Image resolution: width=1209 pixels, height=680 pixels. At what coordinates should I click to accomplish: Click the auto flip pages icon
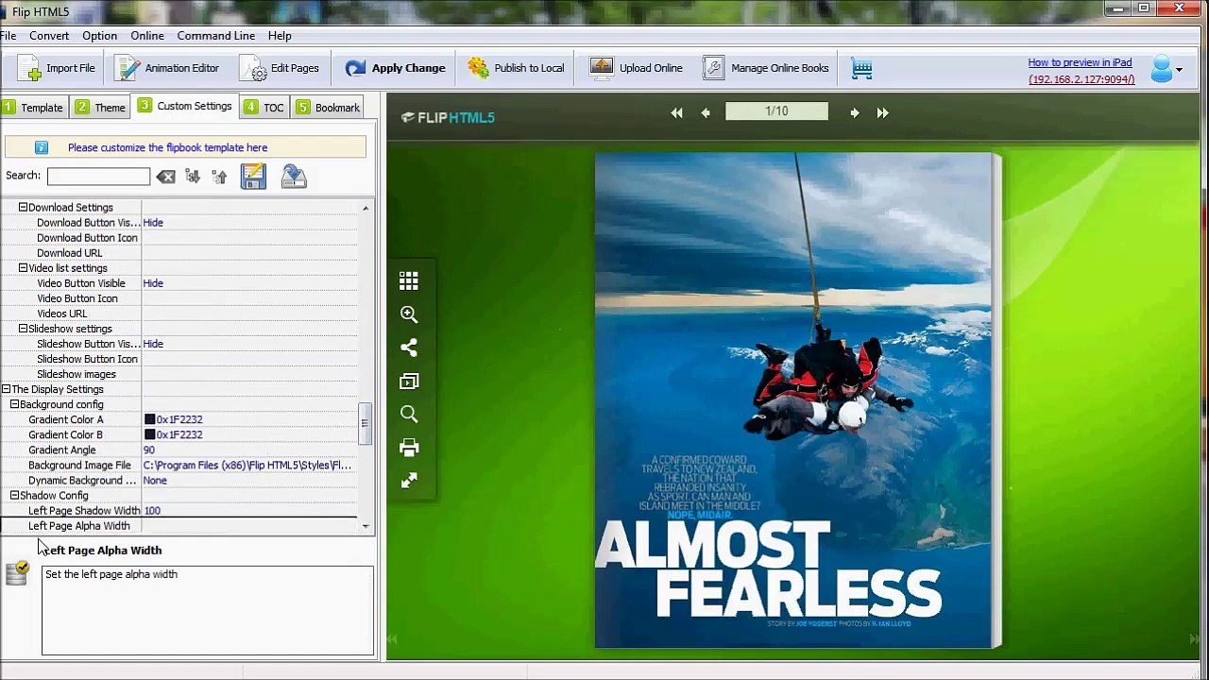tap(409, 381)
